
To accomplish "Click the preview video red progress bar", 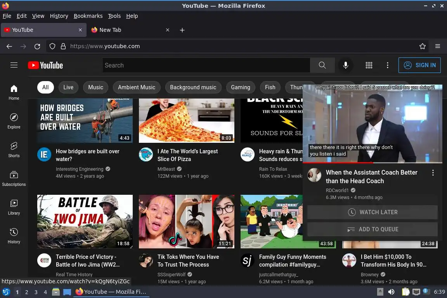I will (338, 163).
